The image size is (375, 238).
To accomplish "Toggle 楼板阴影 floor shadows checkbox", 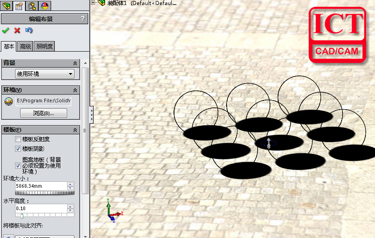I will tap(18, 149).
